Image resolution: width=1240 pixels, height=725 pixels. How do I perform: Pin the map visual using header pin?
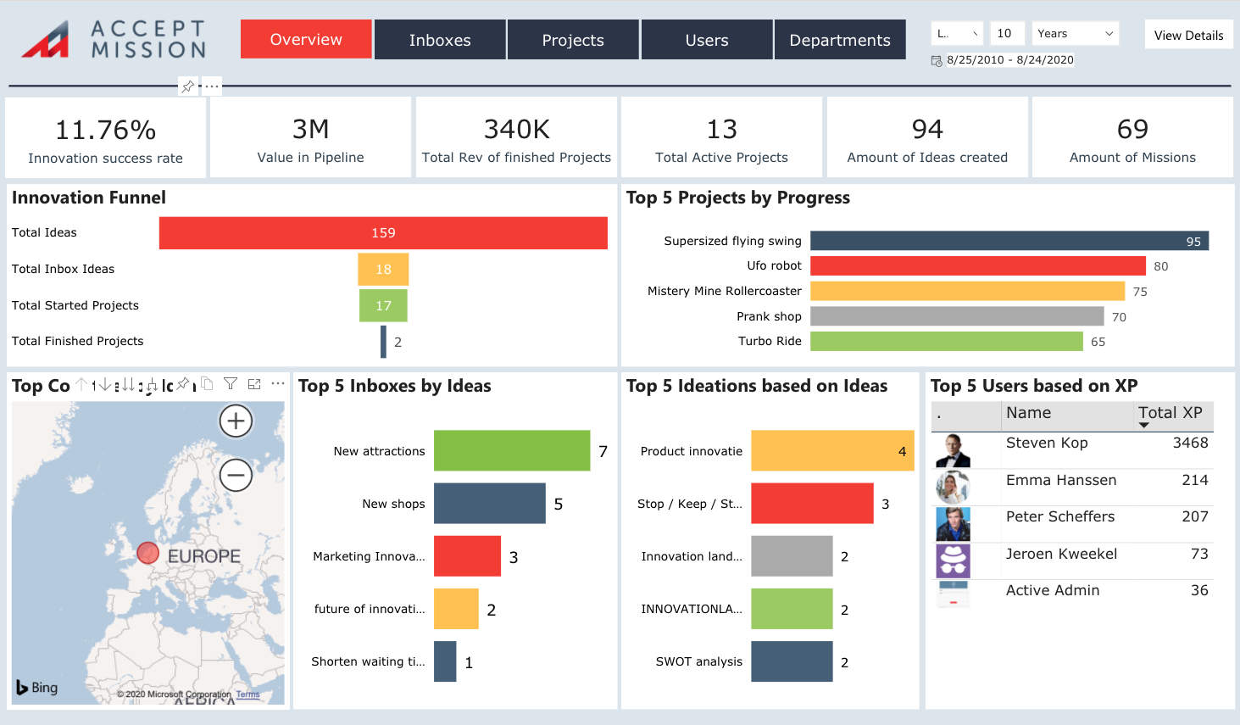183,384
